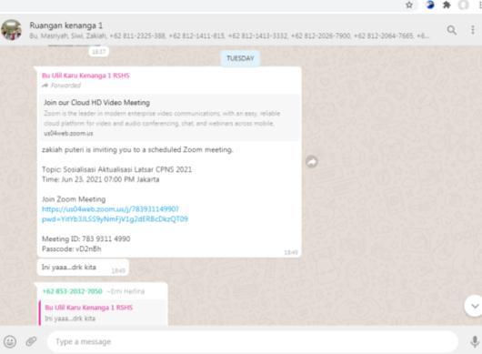Image resolution: width=482 pixels, height=354 pixels.
Task: Open the Ruangan kenanga 1 group info
Action: click(65, 25)
